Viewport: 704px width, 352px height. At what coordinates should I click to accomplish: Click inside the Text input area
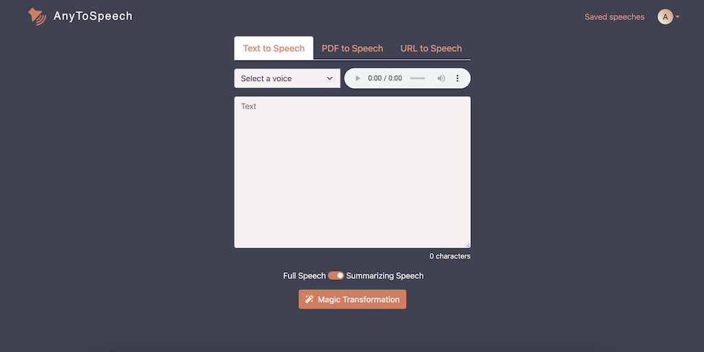[353, 172]
